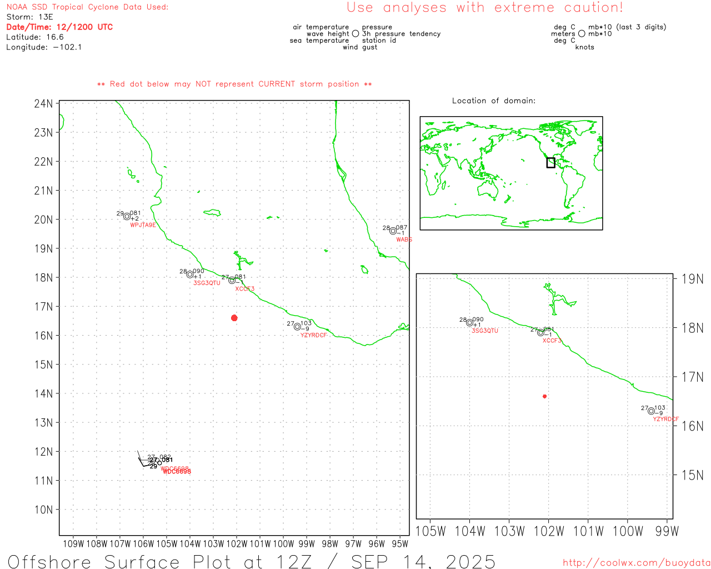This screenshot has width=711, height=569.
Task: Click the 'Location of domain:' label
Action: [494, 101]
